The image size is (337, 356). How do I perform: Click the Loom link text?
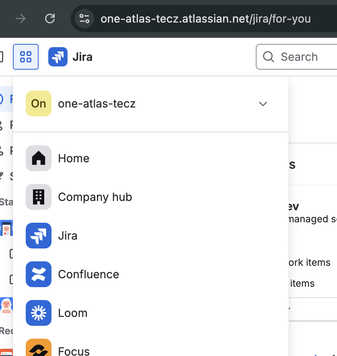coord(72,313)
